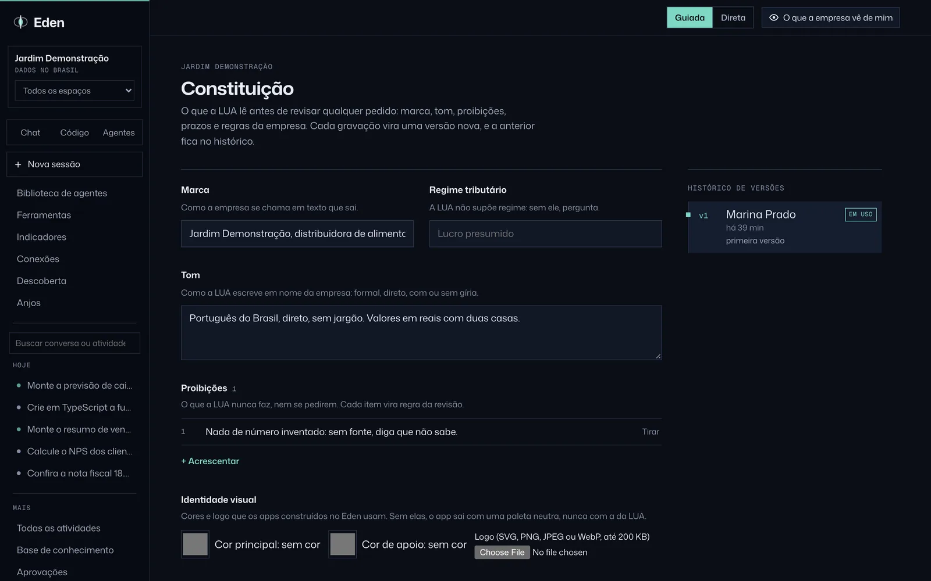This screenshot has width=931, height=581.
Task: Click the plus icon beside Nova sessão
Action: (18, 164)
